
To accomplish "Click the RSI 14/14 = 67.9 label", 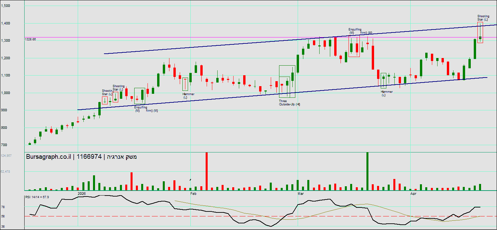I will click(37, 197).
